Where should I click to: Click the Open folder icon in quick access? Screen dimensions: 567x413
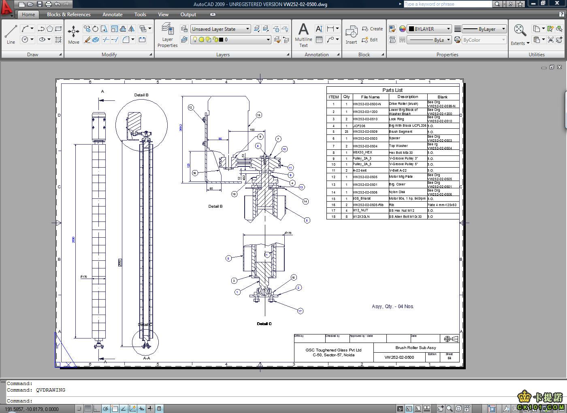[x=31, y=4]
